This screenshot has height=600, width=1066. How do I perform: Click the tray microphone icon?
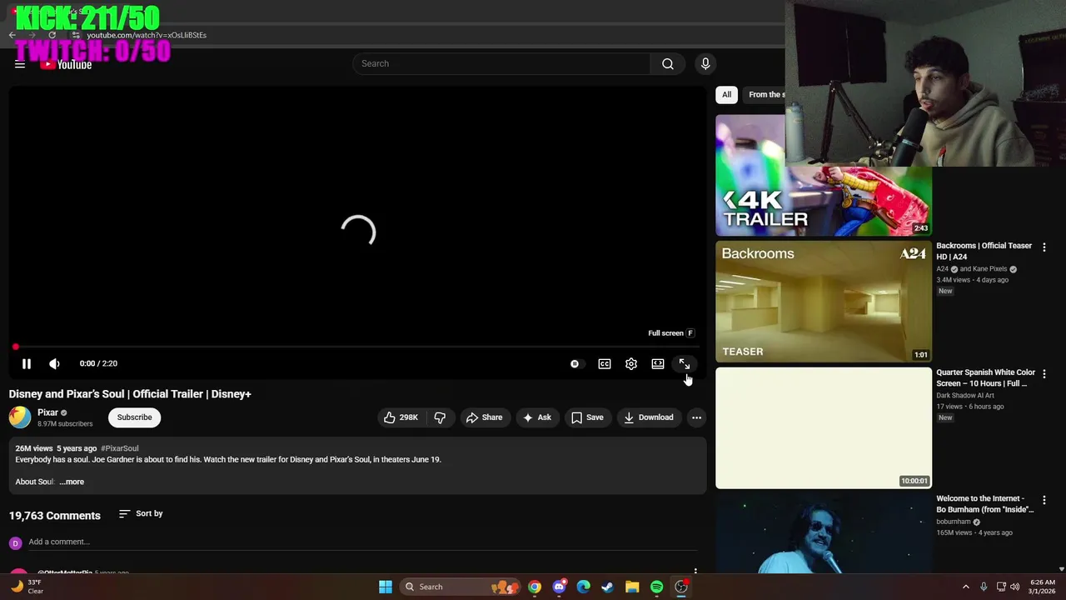pos(984,587)
